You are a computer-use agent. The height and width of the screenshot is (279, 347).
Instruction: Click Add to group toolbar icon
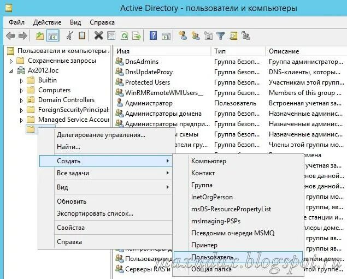pyautogui.click(x=246, y=35)
